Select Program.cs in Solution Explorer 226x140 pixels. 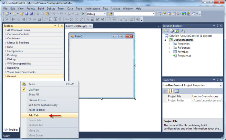click(x=184, y=55)
